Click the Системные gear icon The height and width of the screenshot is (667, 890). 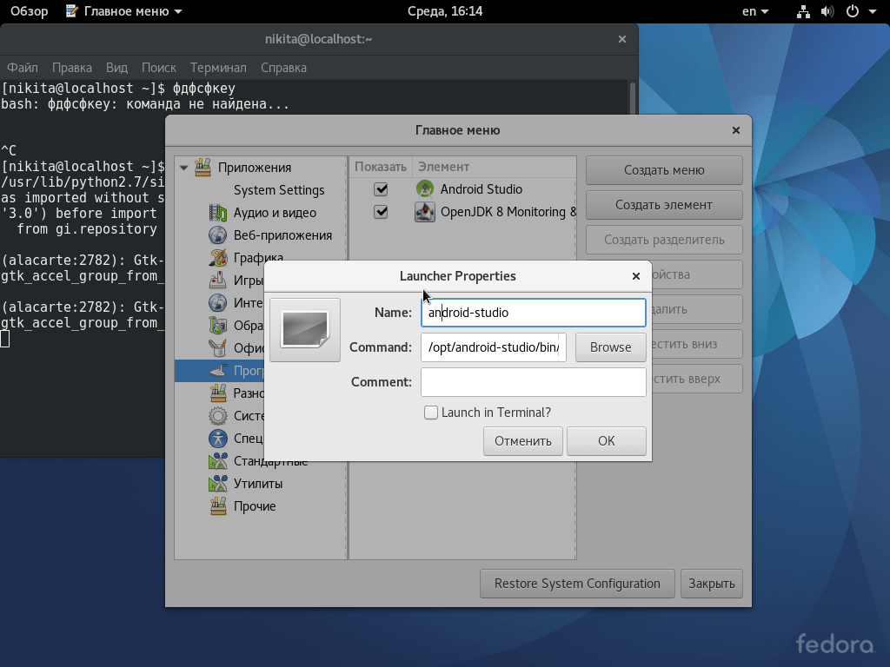click(217, 416)
